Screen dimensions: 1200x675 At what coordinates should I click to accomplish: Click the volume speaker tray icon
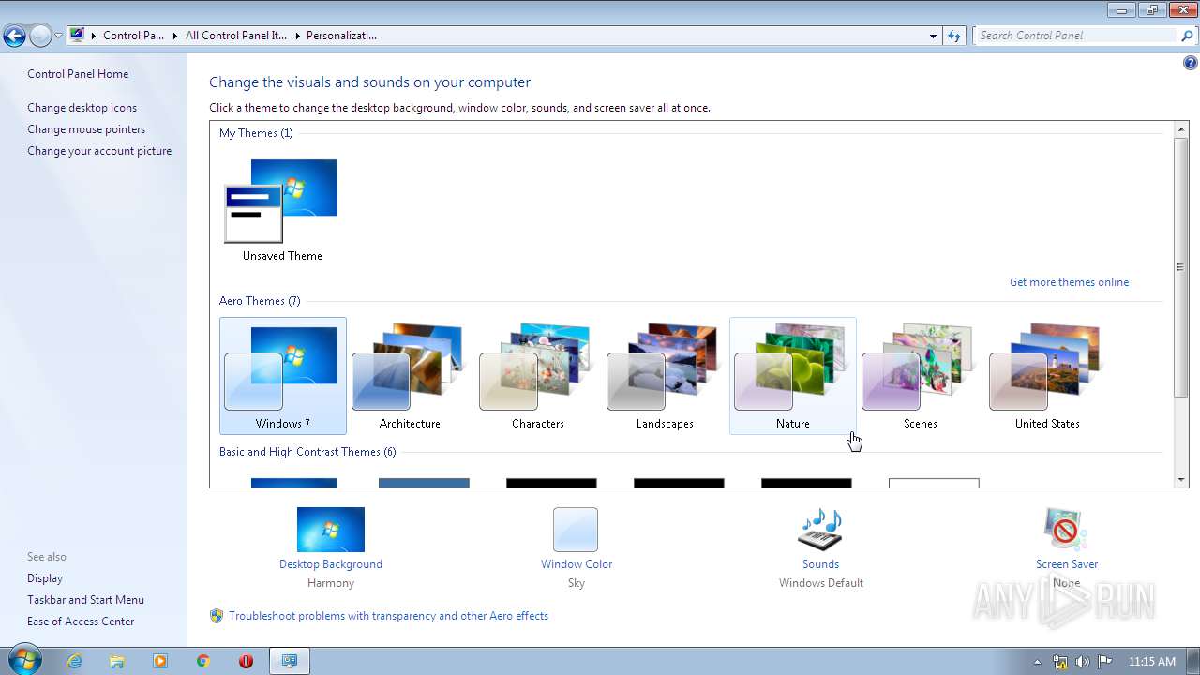pos(1083,662)
